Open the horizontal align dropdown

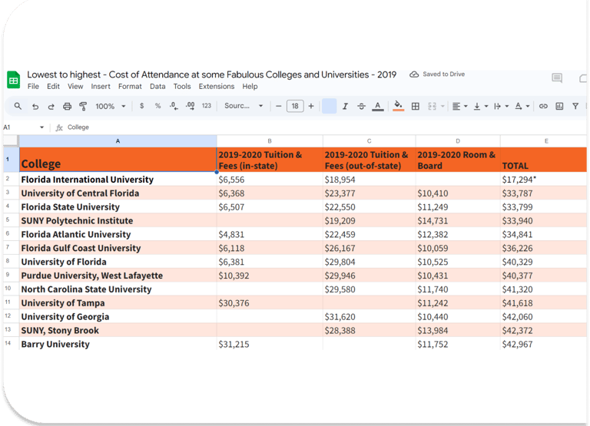[459, 107]
